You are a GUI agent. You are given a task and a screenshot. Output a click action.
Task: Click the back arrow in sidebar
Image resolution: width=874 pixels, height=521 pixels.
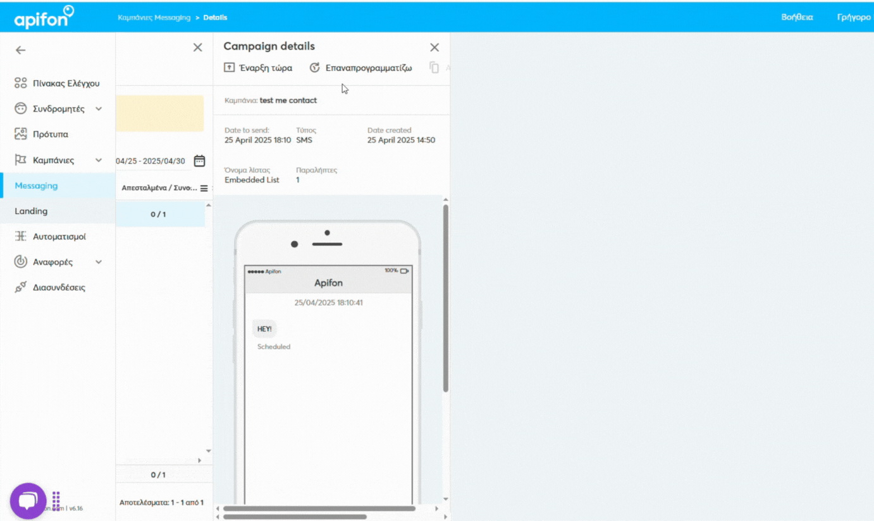point(21,50)
